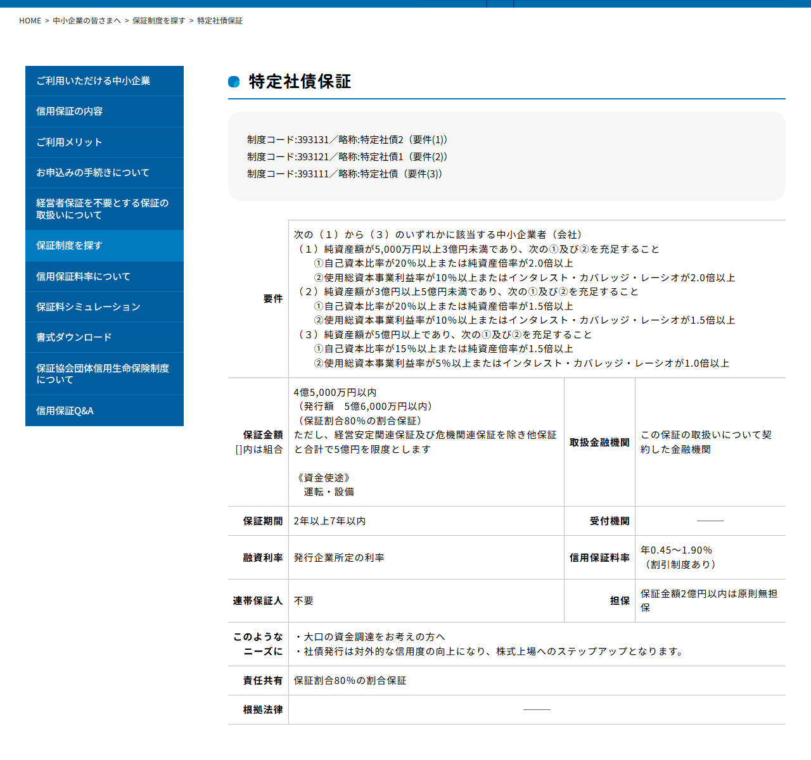Click 4億5,000万円以内 amount text

pos(335,393)
